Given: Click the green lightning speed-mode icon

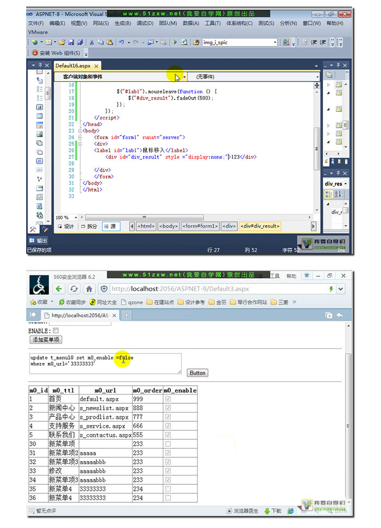Looking at the screenshot, I should pos(331,289).
